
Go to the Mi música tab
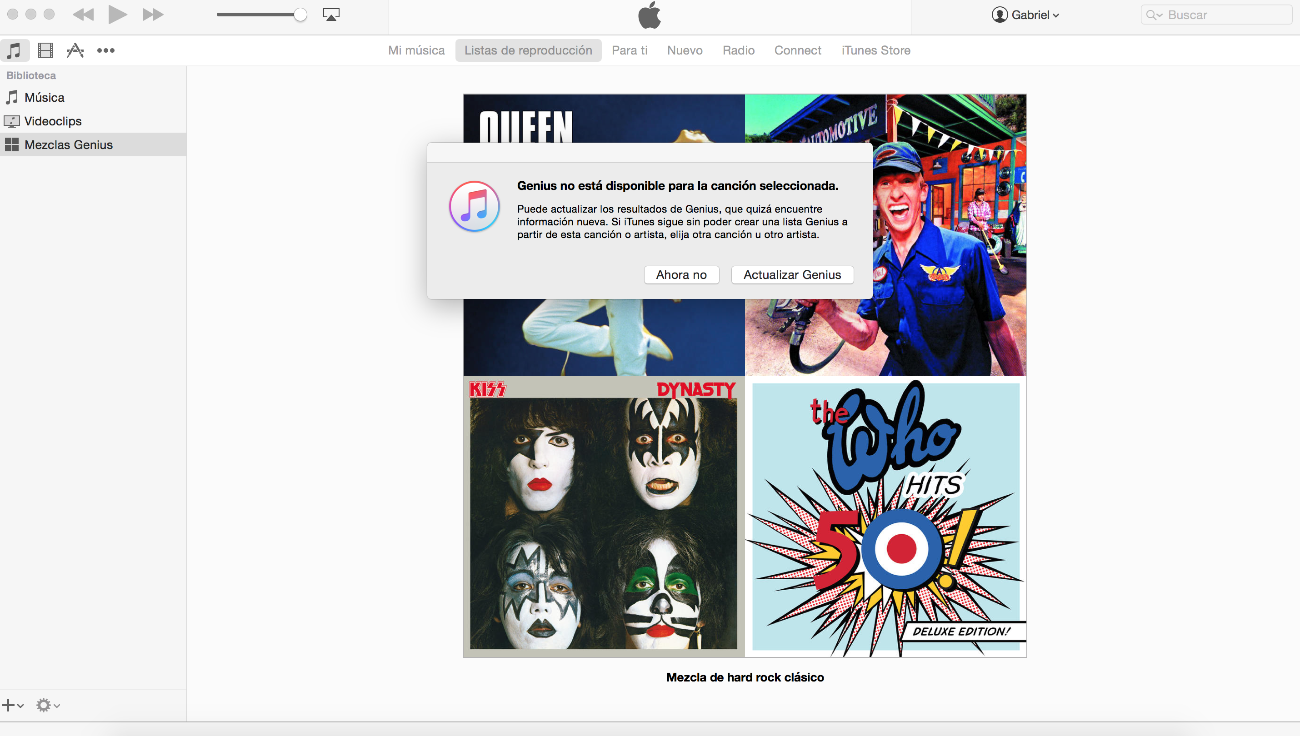click(416, 50)
